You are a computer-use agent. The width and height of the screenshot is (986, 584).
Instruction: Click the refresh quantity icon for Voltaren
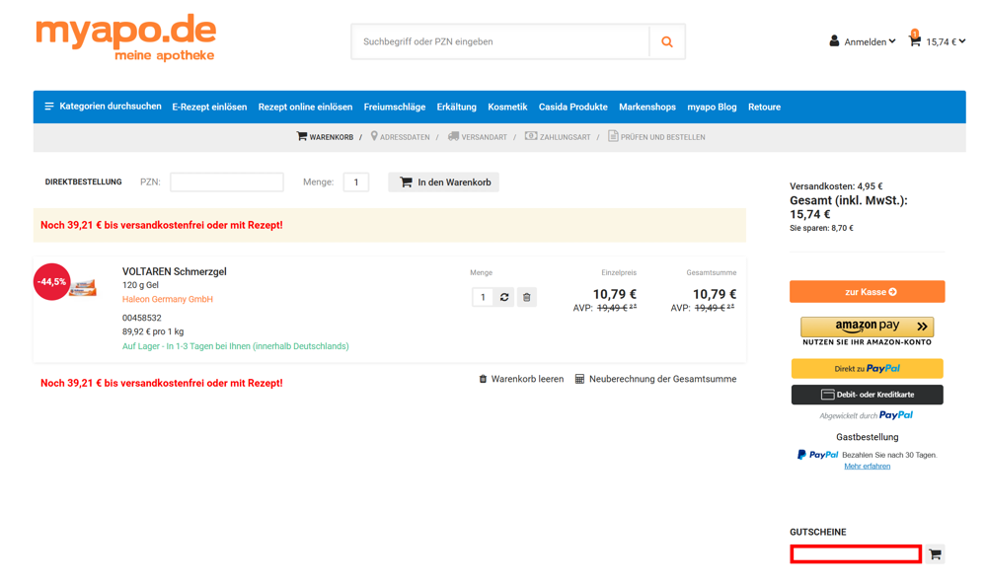504,297
